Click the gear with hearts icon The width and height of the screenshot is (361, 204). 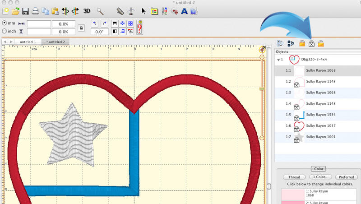coord(174,11)
